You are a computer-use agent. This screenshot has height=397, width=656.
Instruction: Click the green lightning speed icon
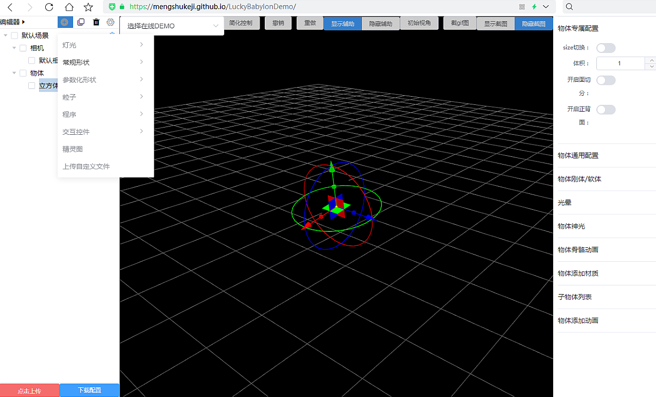(x=534, y=7)
